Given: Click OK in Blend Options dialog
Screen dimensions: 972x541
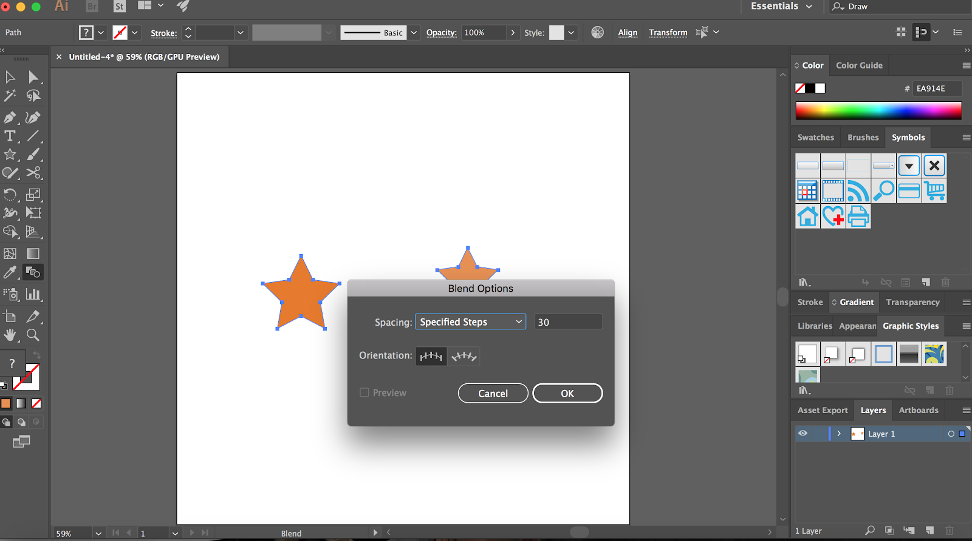Looking at the screenshot, I should (567, 393).
